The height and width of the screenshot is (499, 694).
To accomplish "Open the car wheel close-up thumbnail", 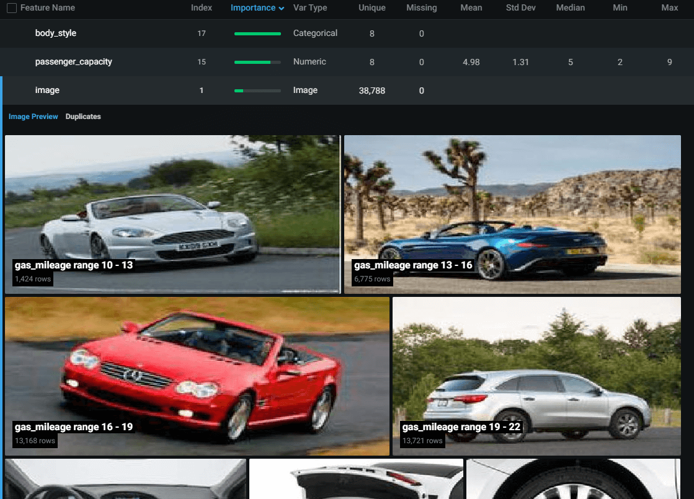I will pos(574,479).
